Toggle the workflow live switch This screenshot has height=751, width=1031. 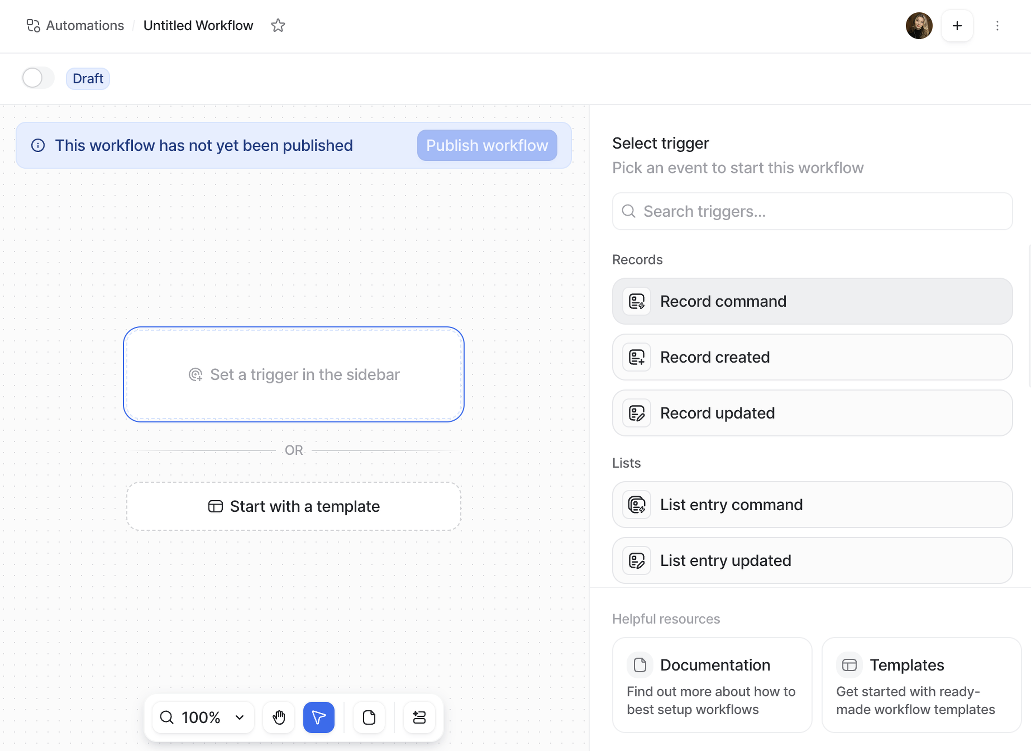point(38,78)
